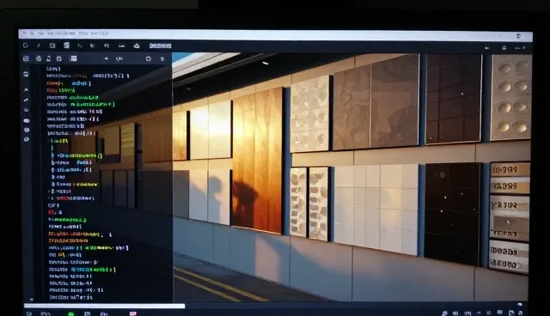This screenshot has height=316, width=550.
Task: Click the cloud icon in top toolbar
Action: point(137,46)
